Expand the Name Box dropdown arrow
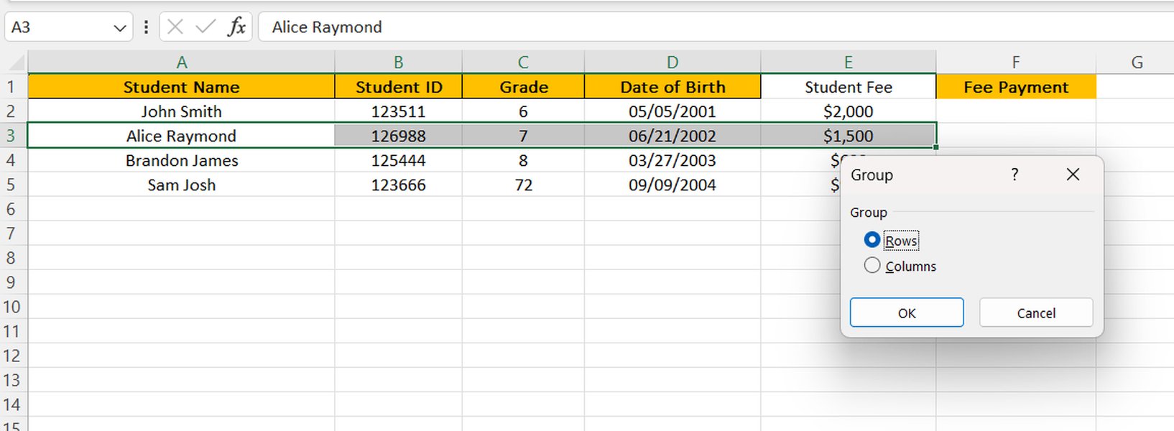 (119, 28)
